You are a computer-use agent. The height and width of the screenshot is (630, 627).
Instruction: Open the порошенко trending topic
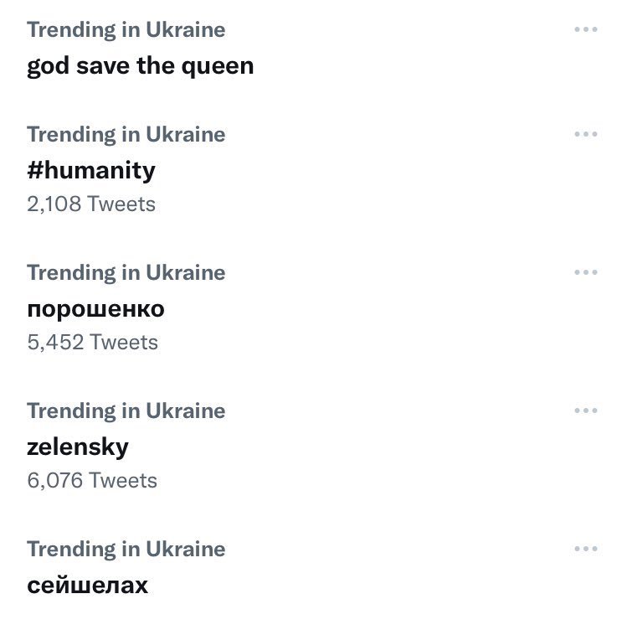95,309
